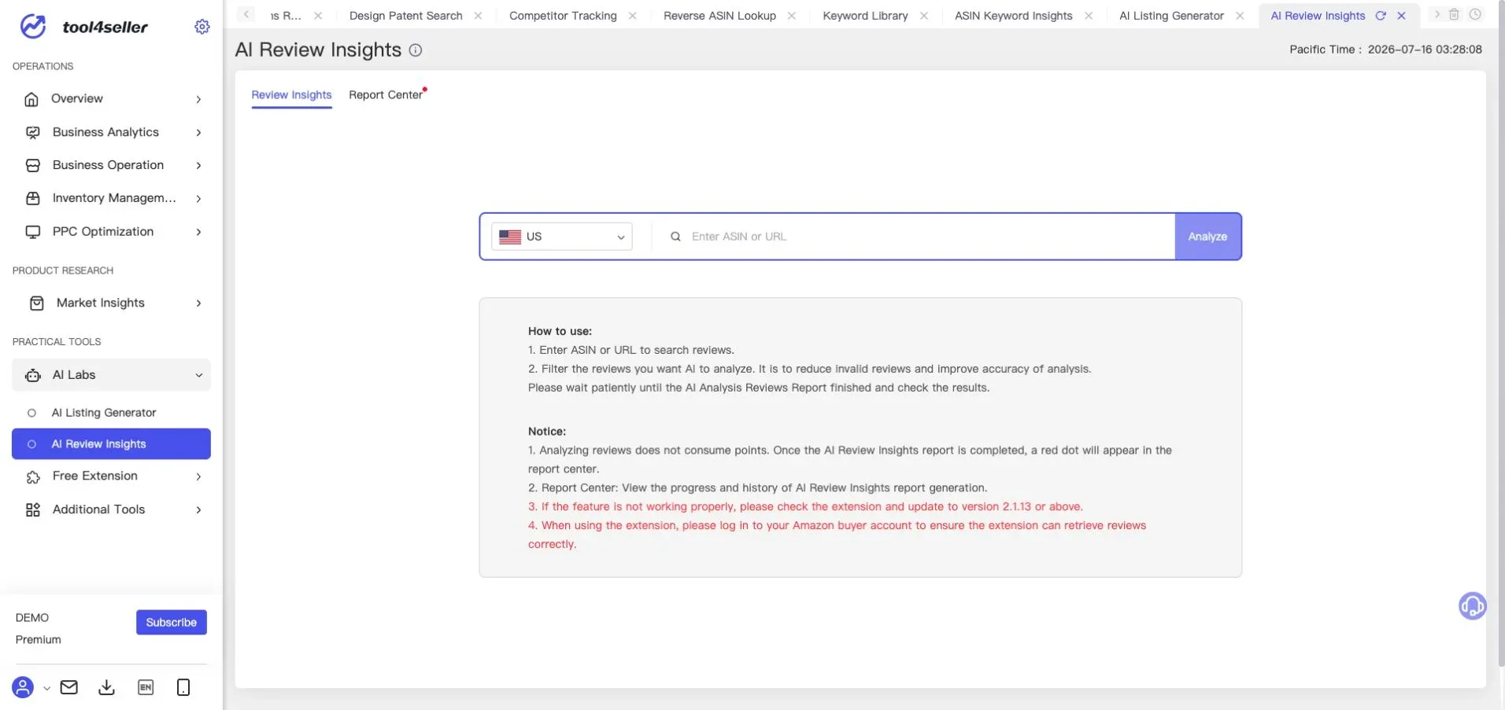Open the mail messages icon
The height and width of the screenshot is (710, 1505).
(x=69, y=687)
